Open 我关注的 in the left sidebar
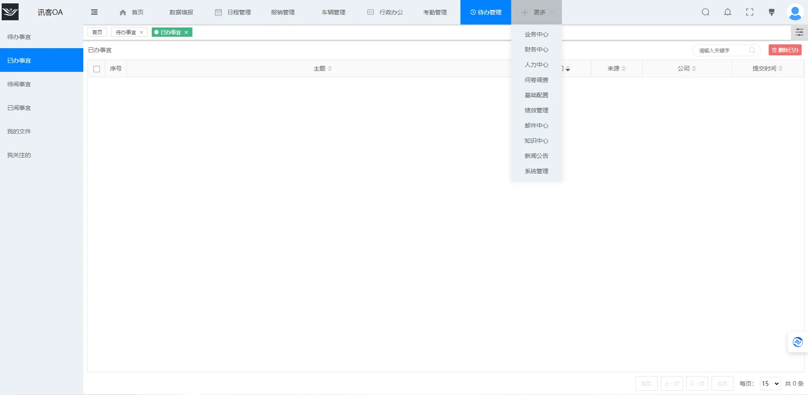 [x=41, y=155]
